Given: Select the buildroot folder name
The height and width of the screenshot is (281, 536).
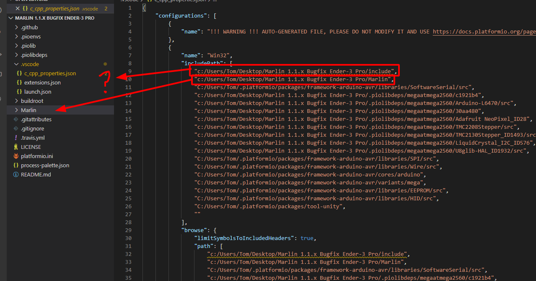Looking at the screenshot, I should [x=32, y=101].
